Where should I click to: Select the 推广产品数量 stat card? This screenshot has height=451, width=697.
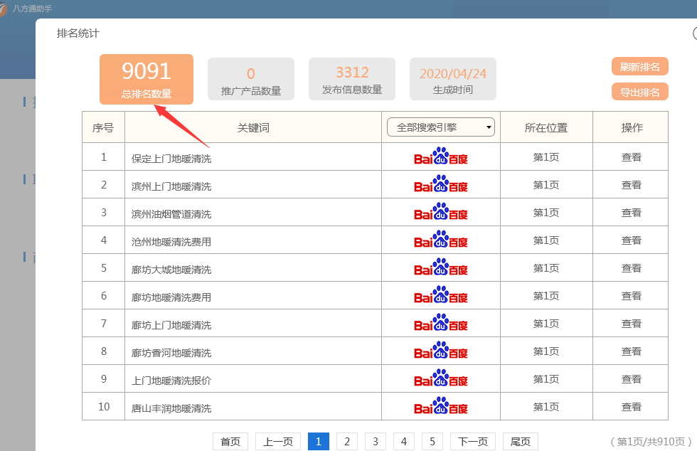point(250,79)
